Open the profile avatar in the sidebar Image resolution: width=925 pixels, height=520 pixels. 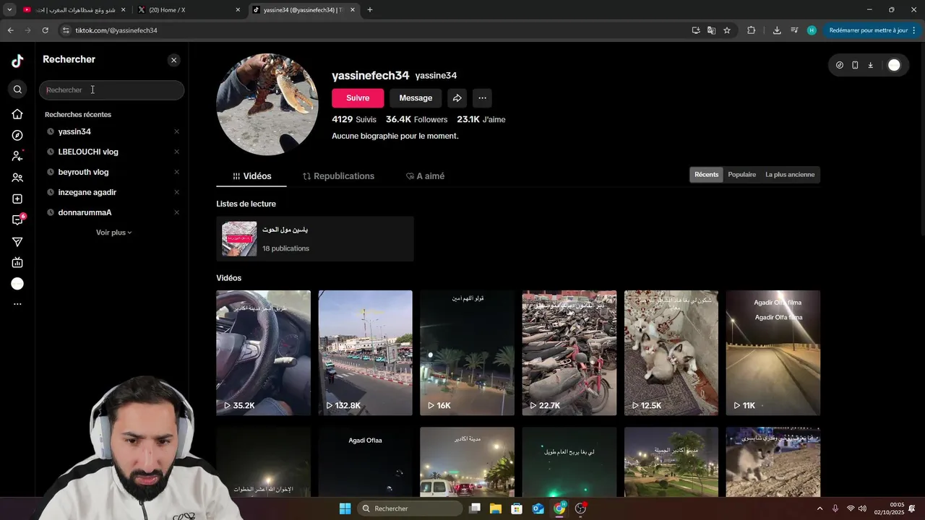tap(17, 284)
